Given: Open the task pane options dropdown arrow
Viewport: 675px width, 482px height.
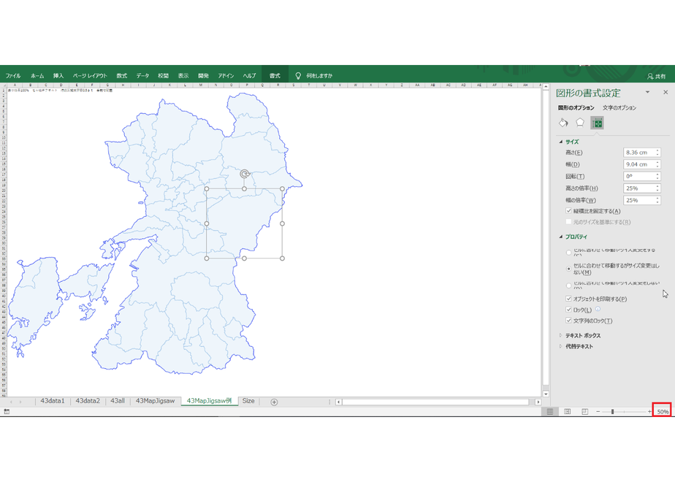Looking at the screenshot, I should pyautogui.click(x=647, y=92).
